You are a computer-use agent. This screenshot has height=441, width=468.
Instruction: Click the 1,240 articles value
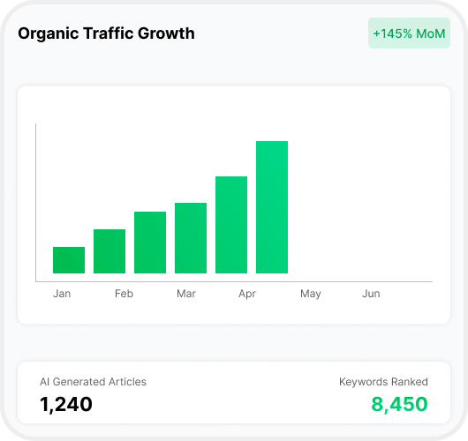(66, 404)
